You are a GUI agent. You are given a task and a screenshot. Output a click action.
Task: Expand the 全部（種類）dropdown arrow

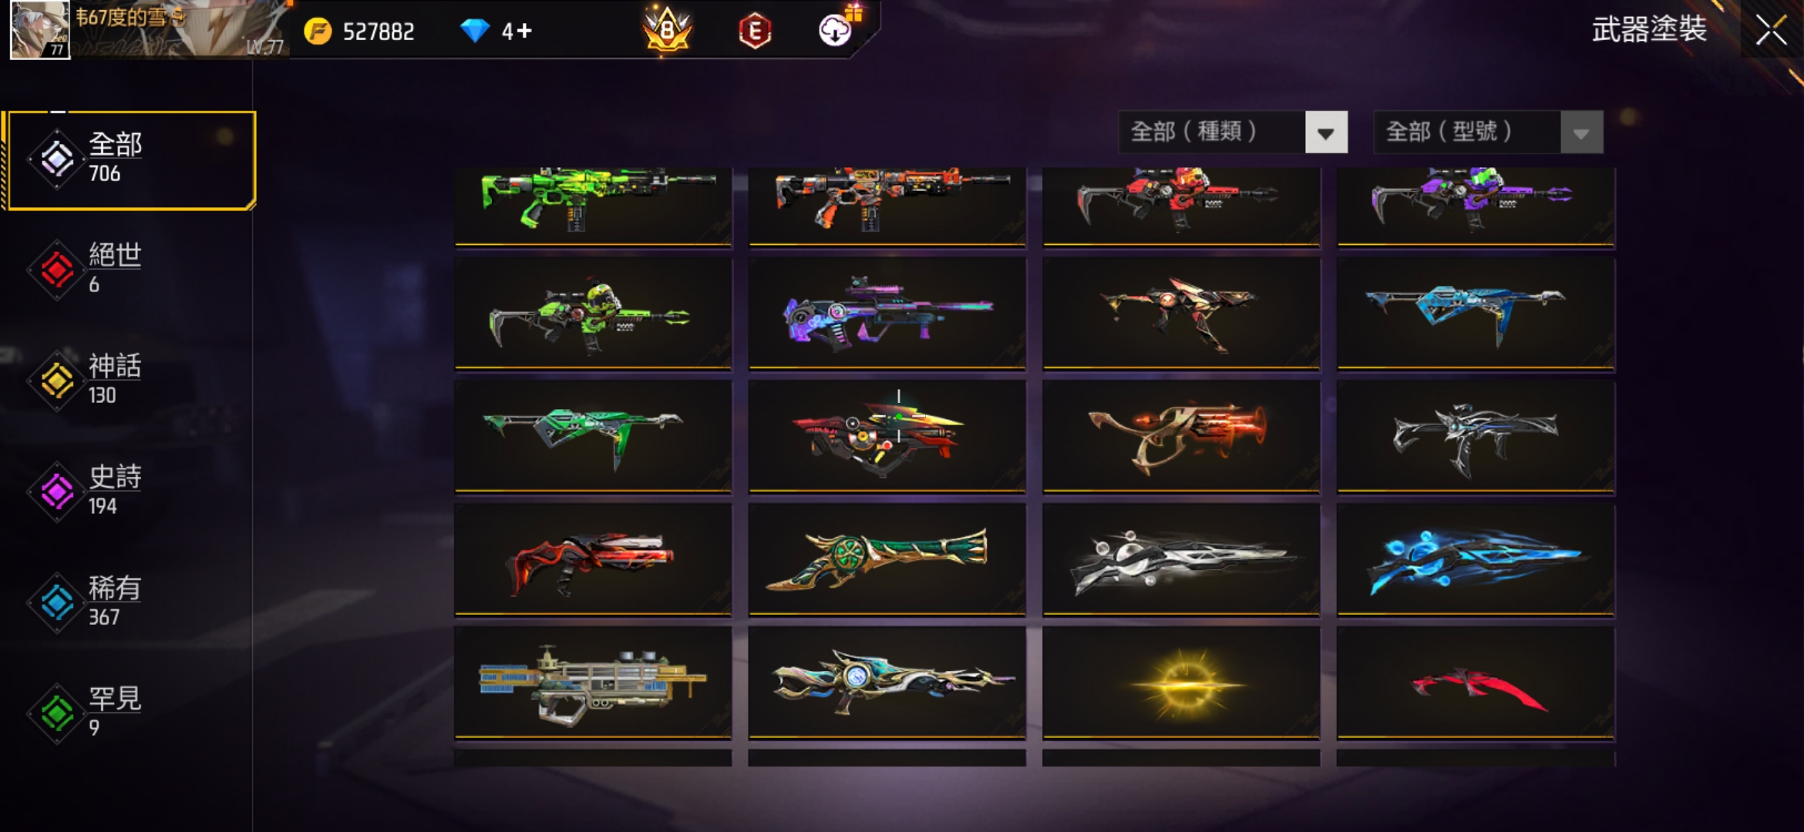tap(1326, 133)
